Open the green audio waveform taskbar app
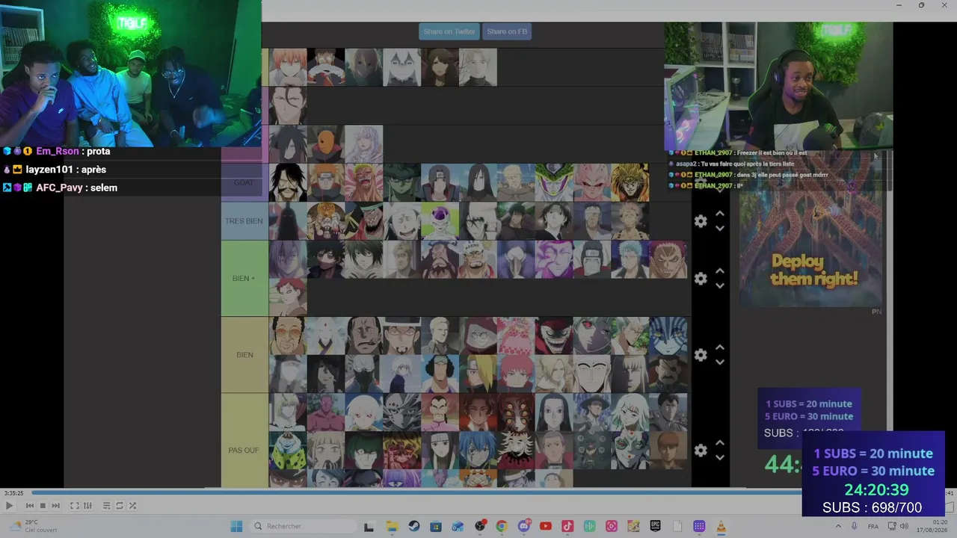 (590, 526)
